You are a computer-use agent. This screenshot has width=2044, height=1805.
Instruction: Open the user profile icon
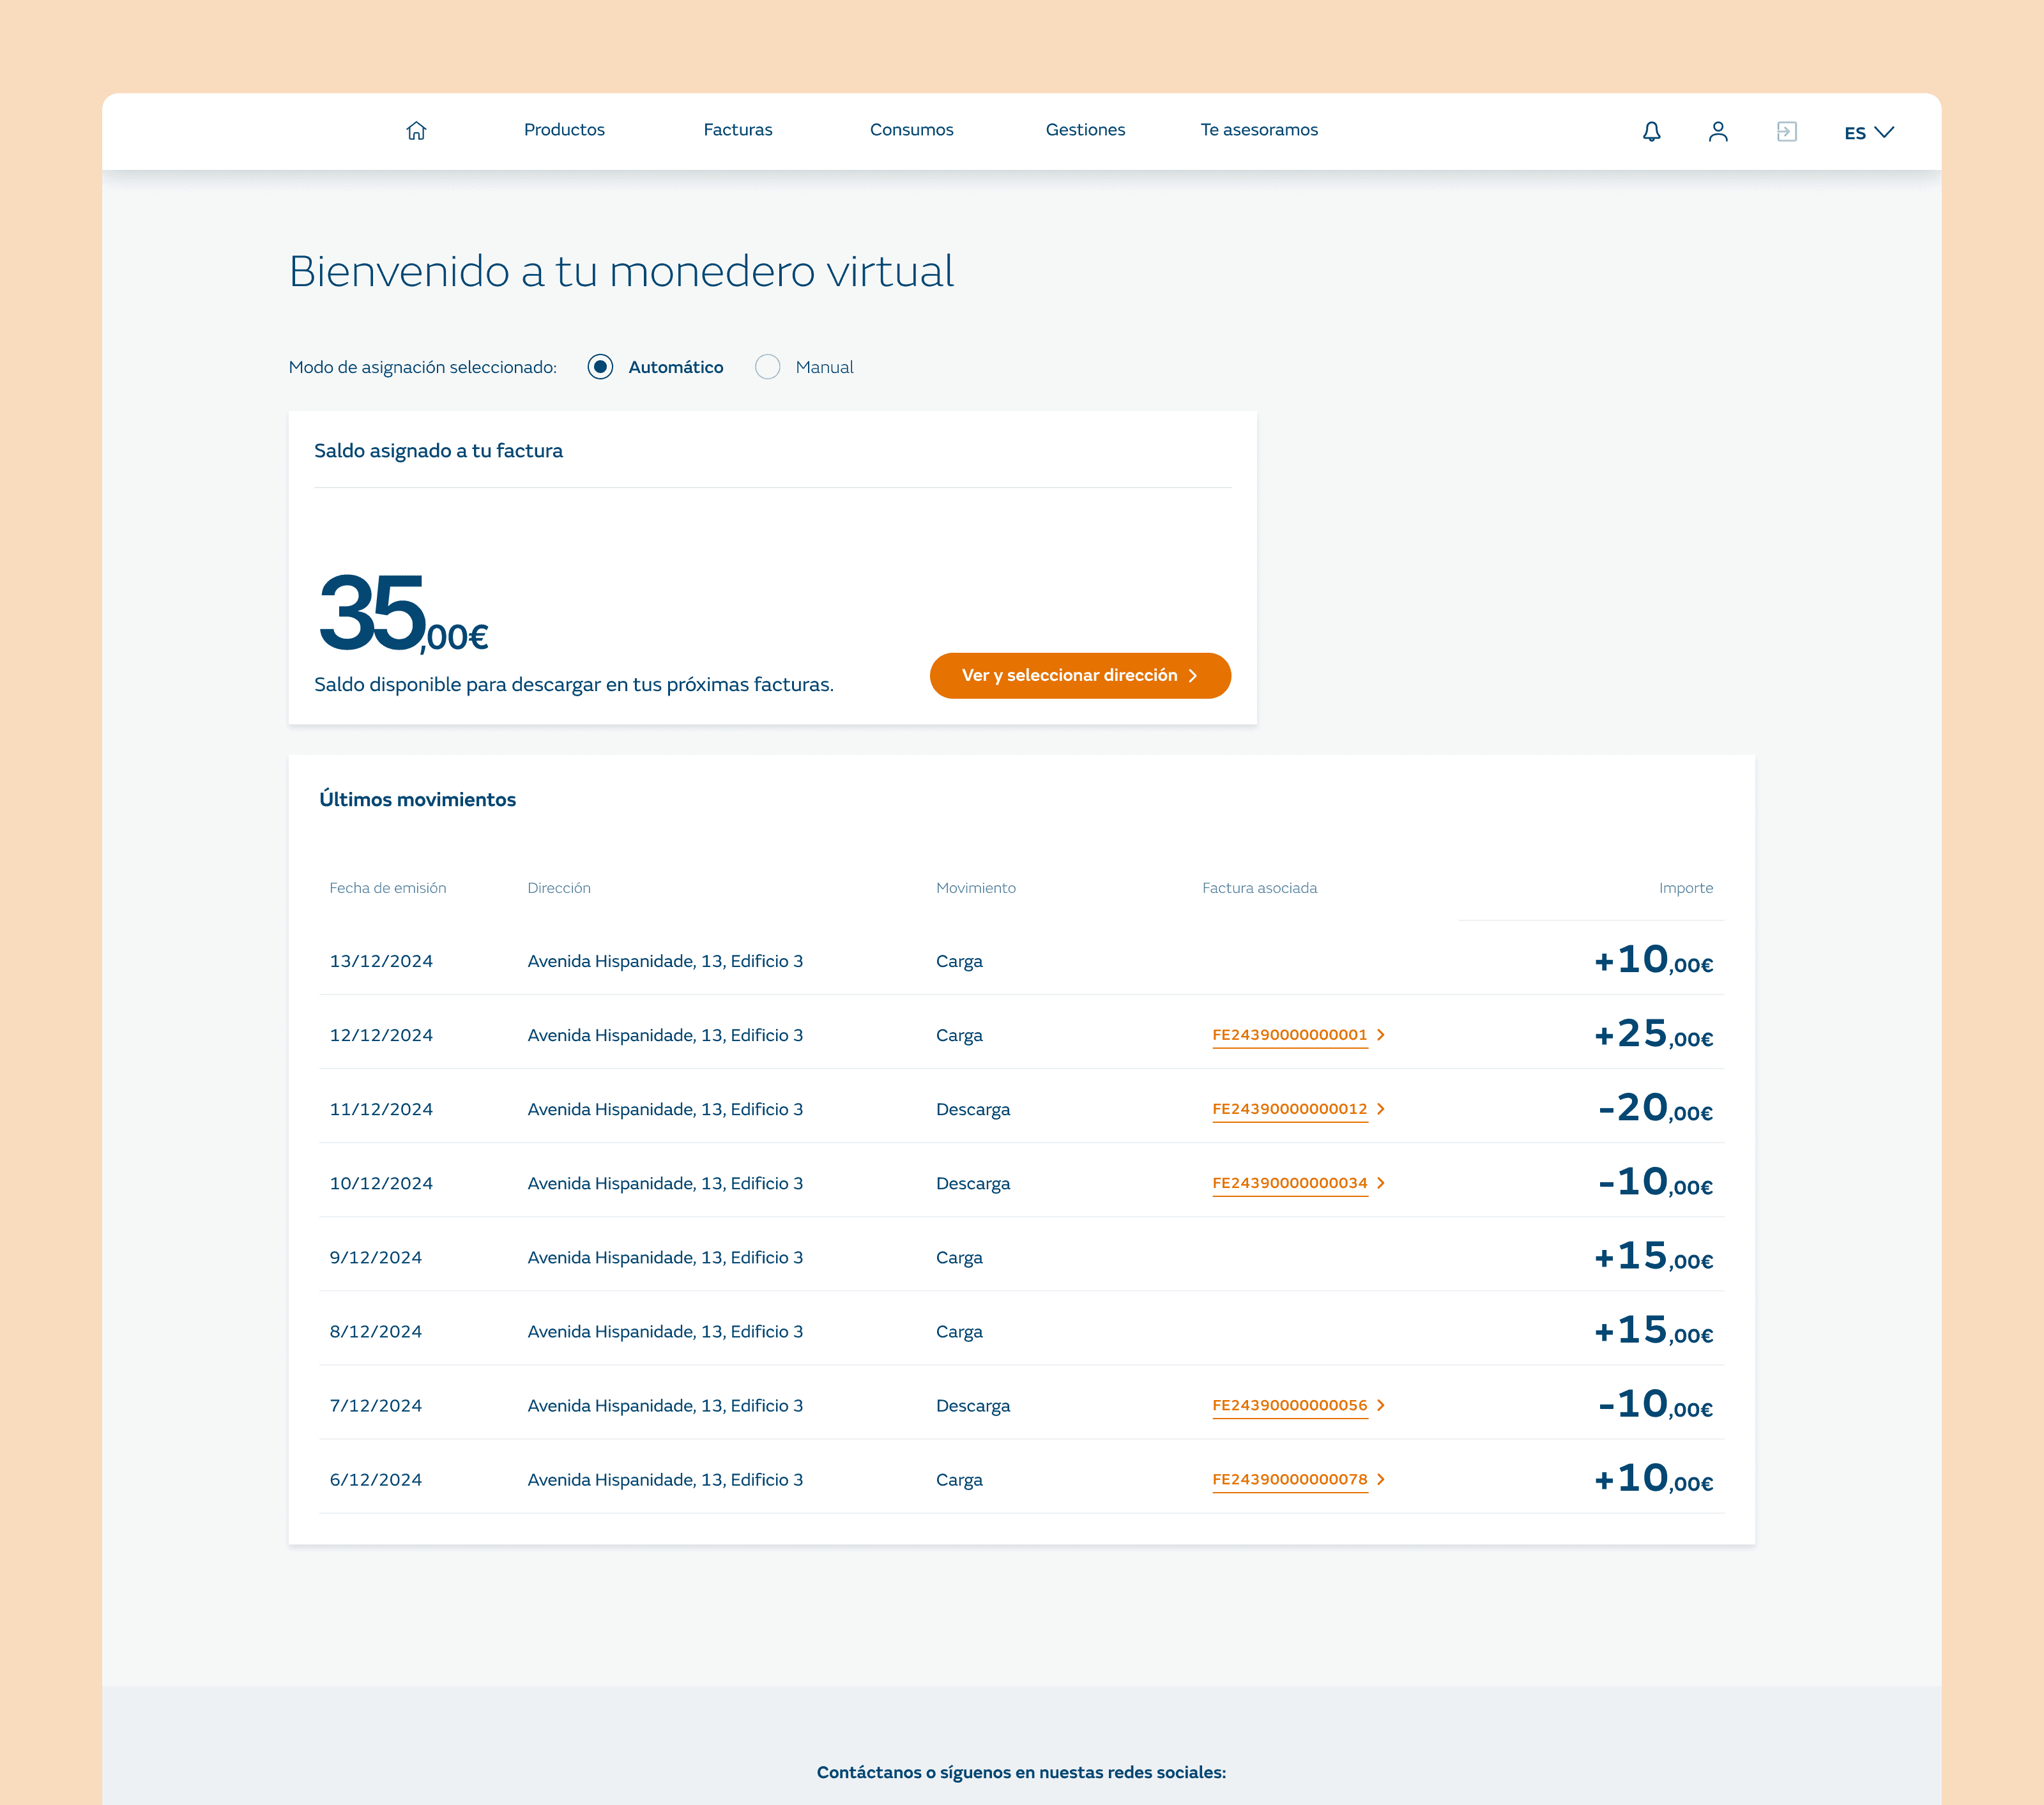1718,131
